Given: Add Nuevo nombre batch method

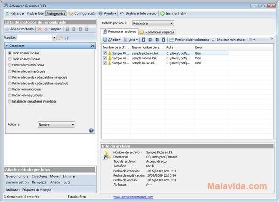Looking at the screenshot, I should 17,176.
